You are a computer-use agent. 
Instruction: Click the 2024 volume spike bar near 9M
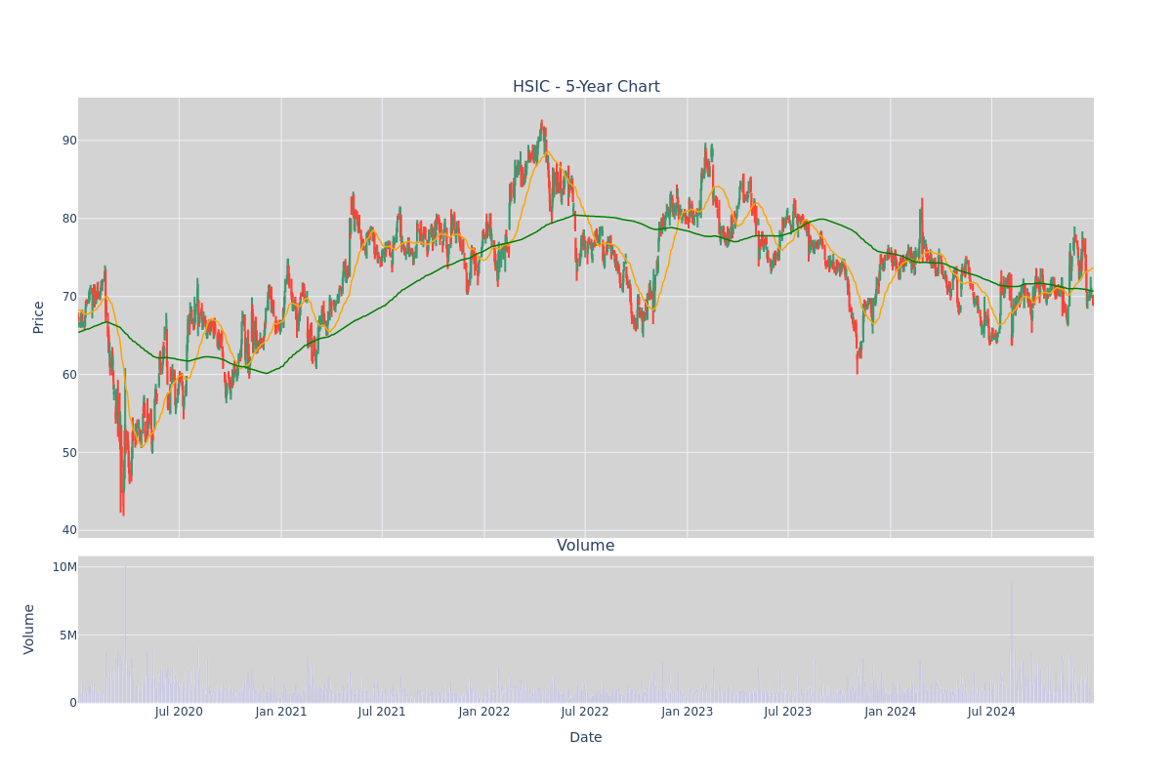(1012, 642)
